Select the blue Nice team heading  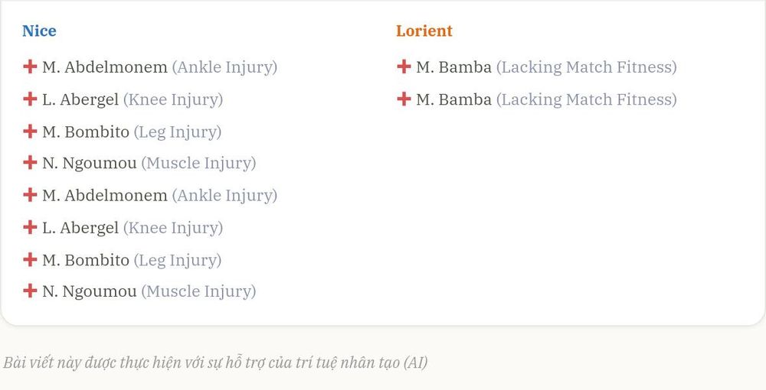(39, 31)
